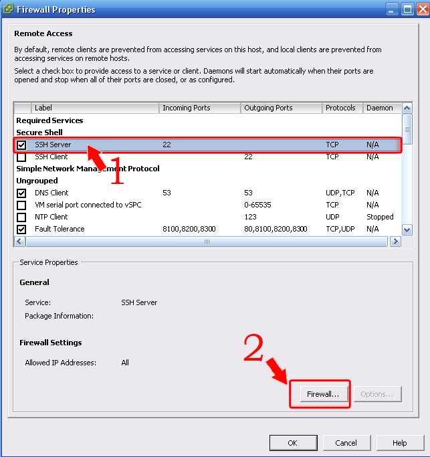Open Help for firewall properties
430x457 pixels.
(x=399, y=443)
